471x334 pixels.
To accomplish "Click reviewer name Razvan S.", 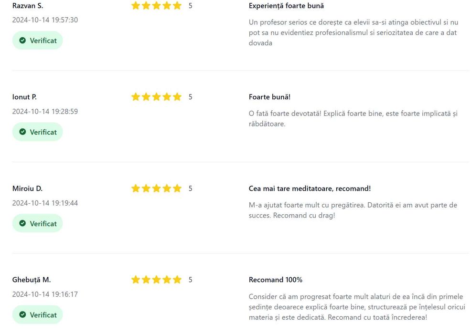I will tap(28, 6).
